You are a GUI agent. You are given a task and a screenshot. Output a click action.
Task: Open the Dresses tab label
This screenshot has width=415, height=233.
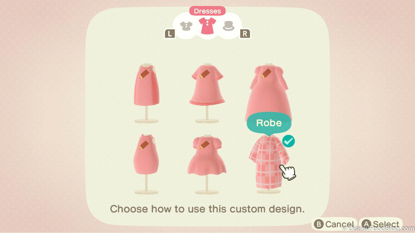click(207, 11)
